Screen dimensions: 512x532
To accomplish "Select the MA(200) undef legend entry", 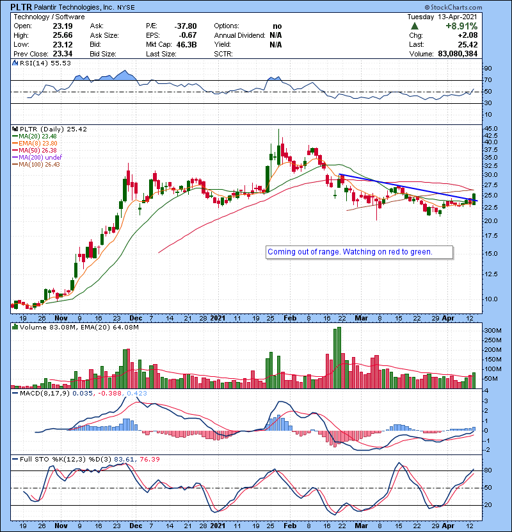I will 37,158.
